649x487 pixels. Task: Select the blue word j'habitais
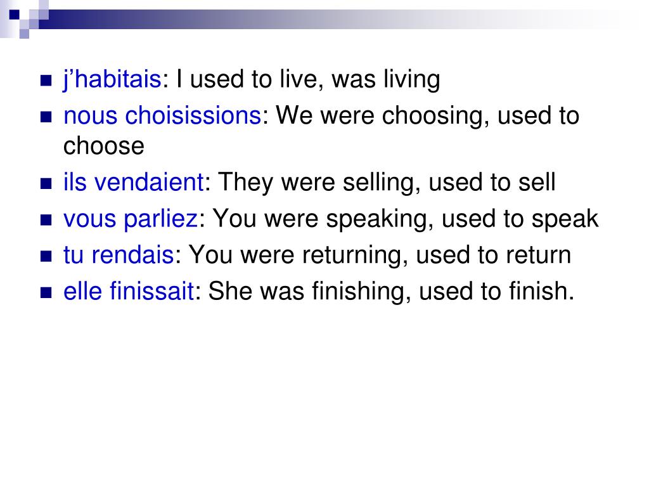[112, 79]
